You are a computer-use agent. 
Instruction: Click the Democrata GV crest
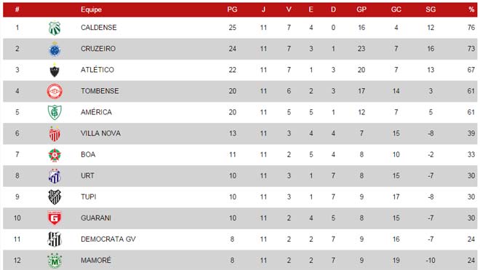coord(55,239)
